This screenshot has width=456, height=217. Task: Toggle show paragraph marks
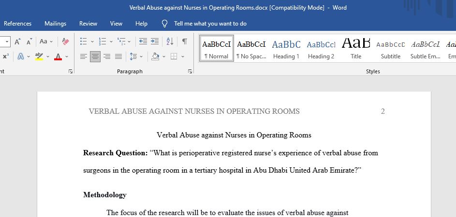click(x=185, y=41)
